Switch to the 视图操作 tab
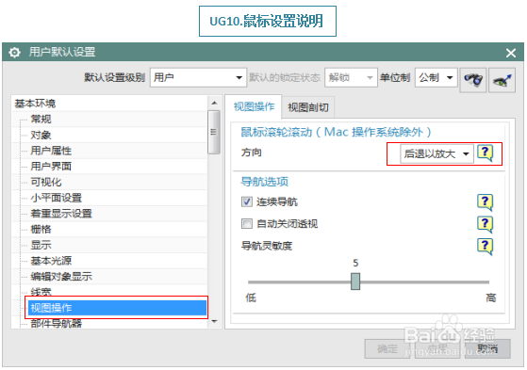The width and height of the screenshot is (527, 370). [255, 106]
